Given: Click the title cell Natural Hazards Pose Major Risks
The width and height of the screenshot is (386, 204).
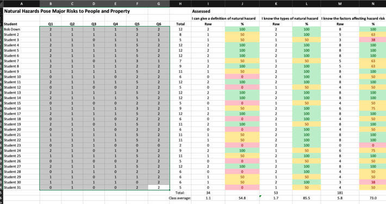Looking at the screenshot, I should [x=67, y=11].
